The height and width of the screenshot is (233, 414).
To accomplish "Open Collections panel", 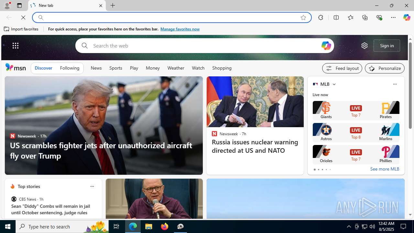I will pyautogui.click(x=365, y=17).
